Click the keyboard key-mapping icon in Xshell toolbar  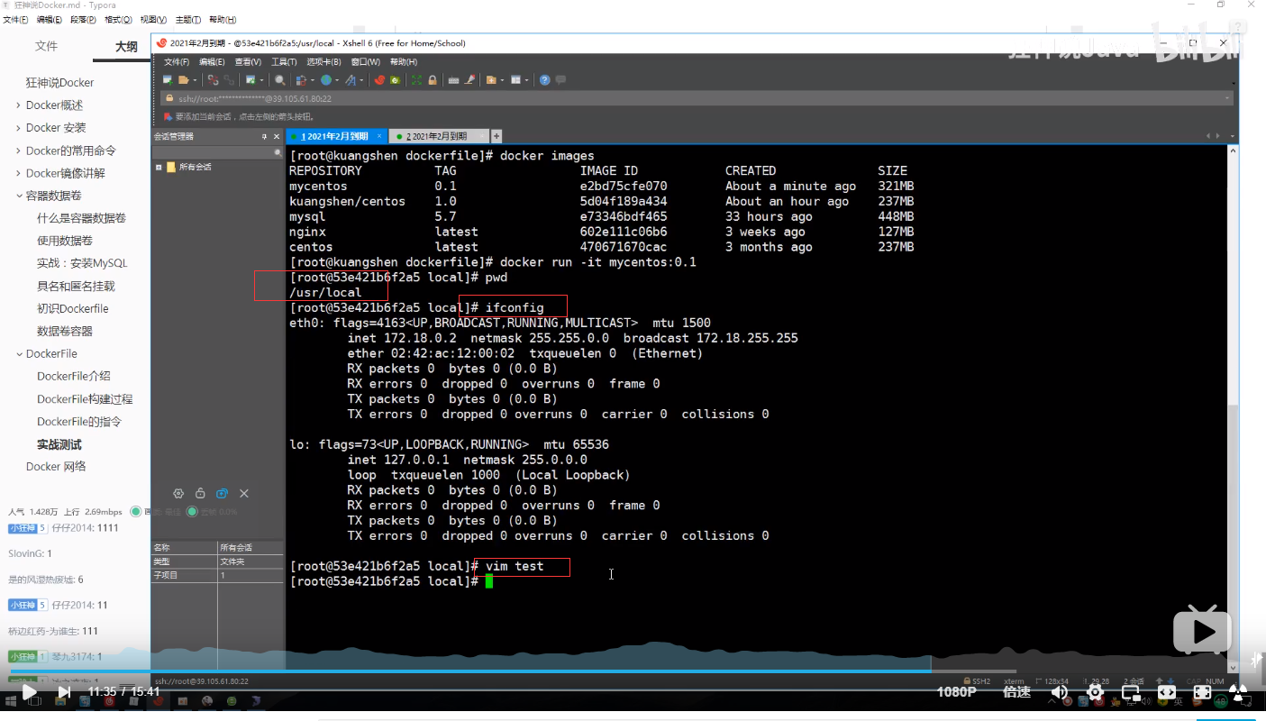click(x=453, y=80)
